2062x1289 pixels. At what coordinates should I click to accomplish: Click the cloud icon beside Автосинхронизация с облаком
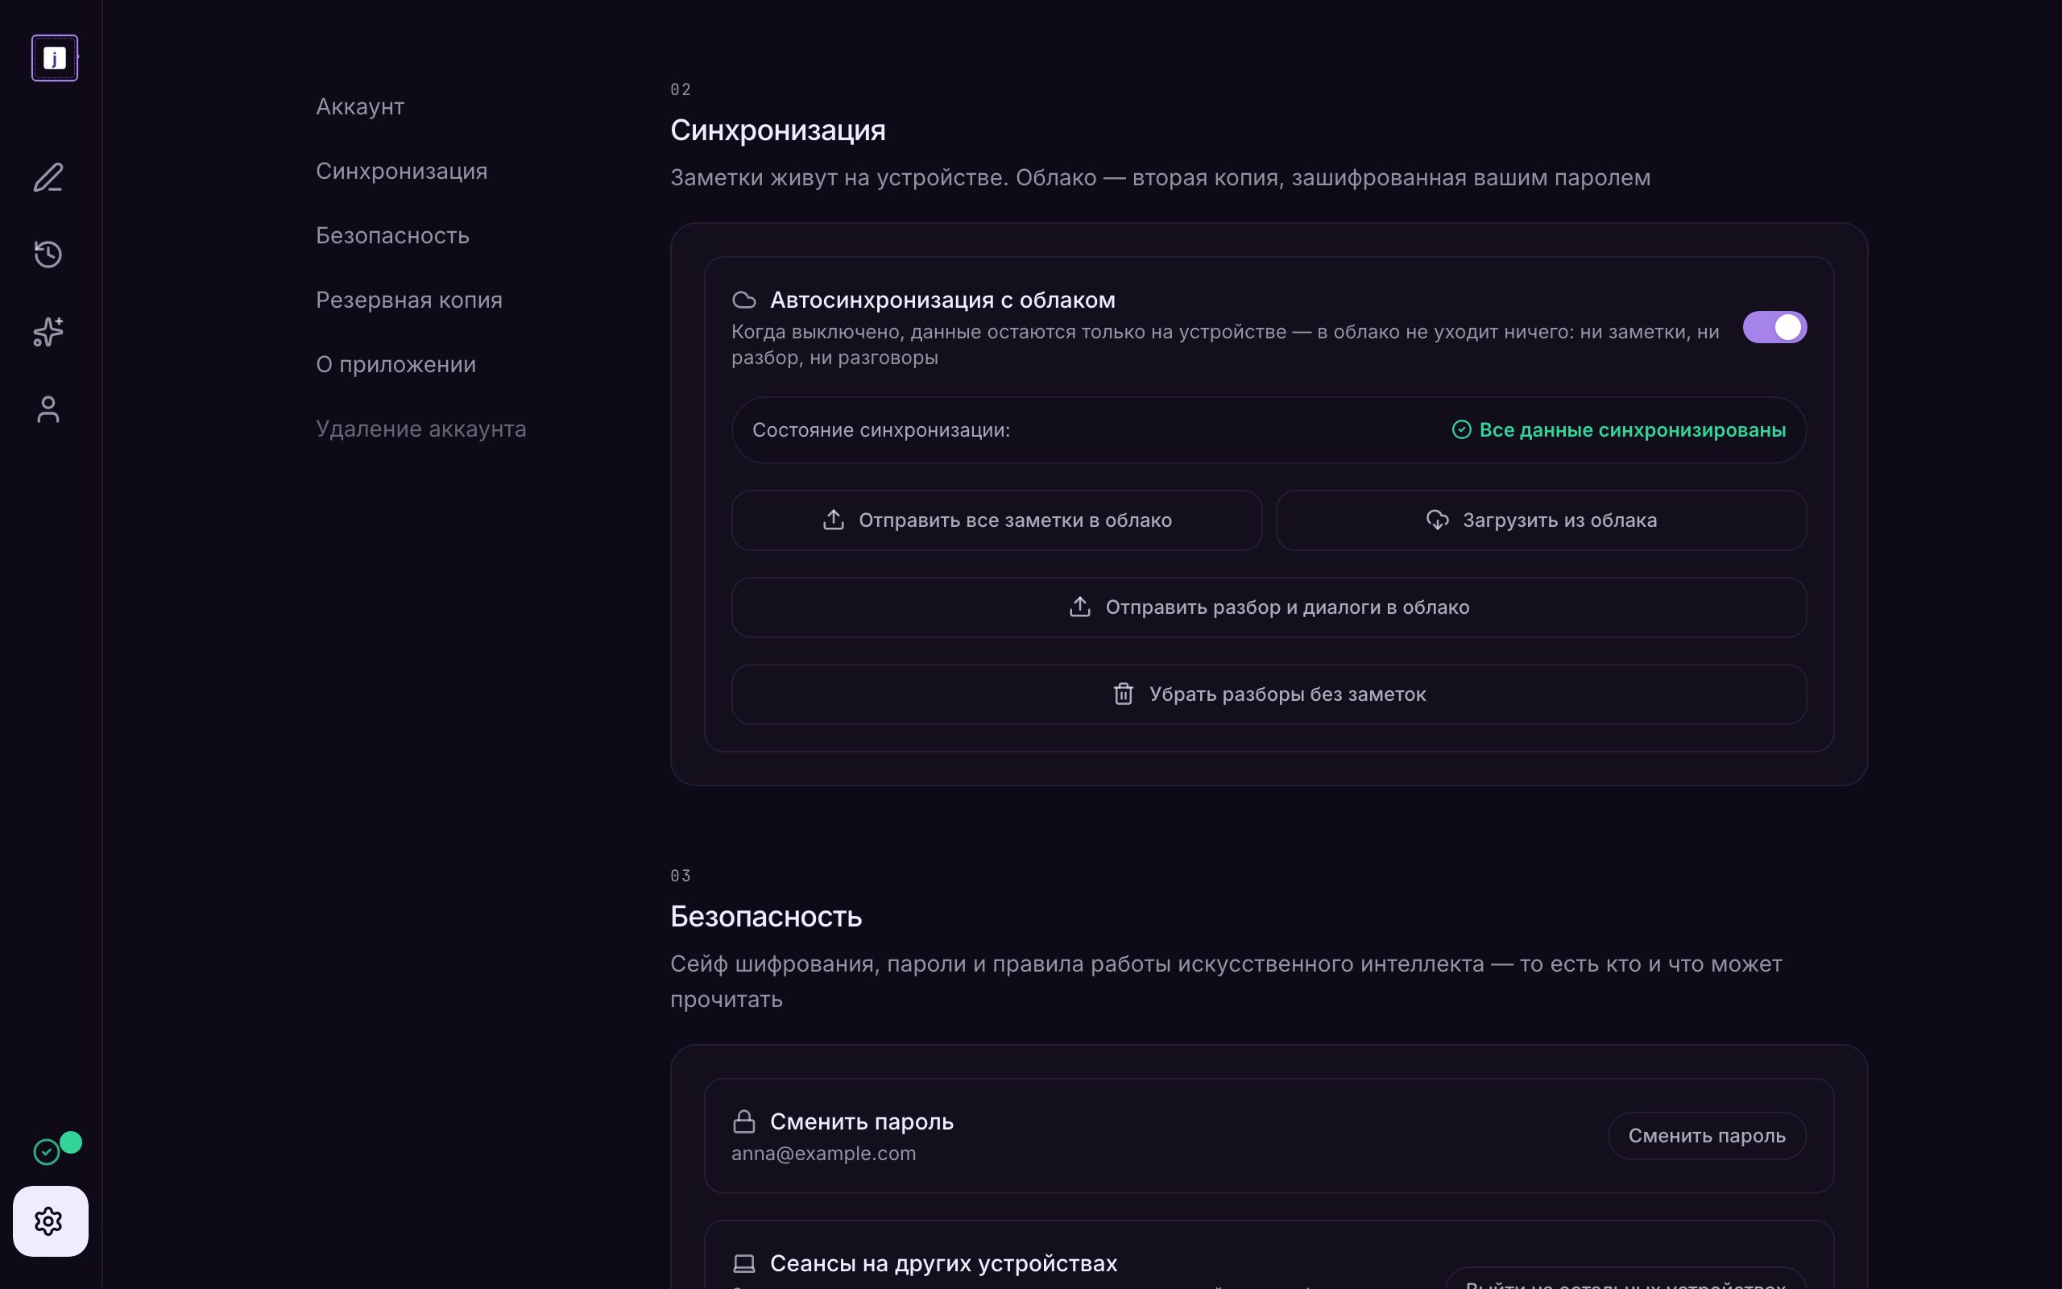744,300
